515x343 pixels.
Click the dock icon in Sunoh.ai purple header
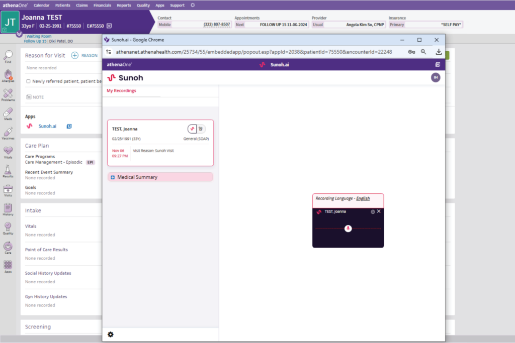click(438, 65)
